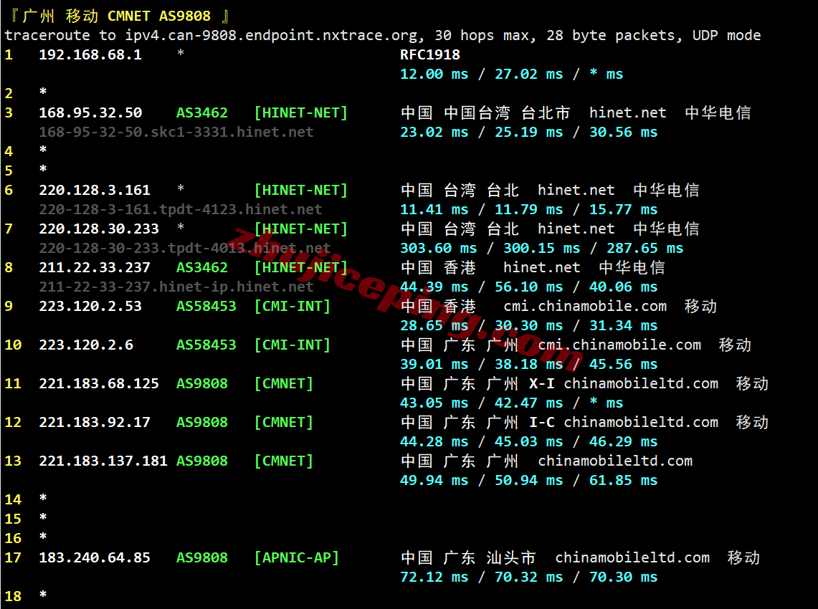Select IP address 192.168.68.1 on hop 1
Viewport: 818px width, 609px height.
click(90, 54)
